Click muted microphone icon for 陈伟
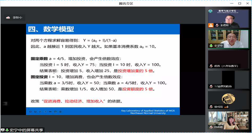Image resolution: width=252 pixels, height=133 pixels. coord(211,66)
